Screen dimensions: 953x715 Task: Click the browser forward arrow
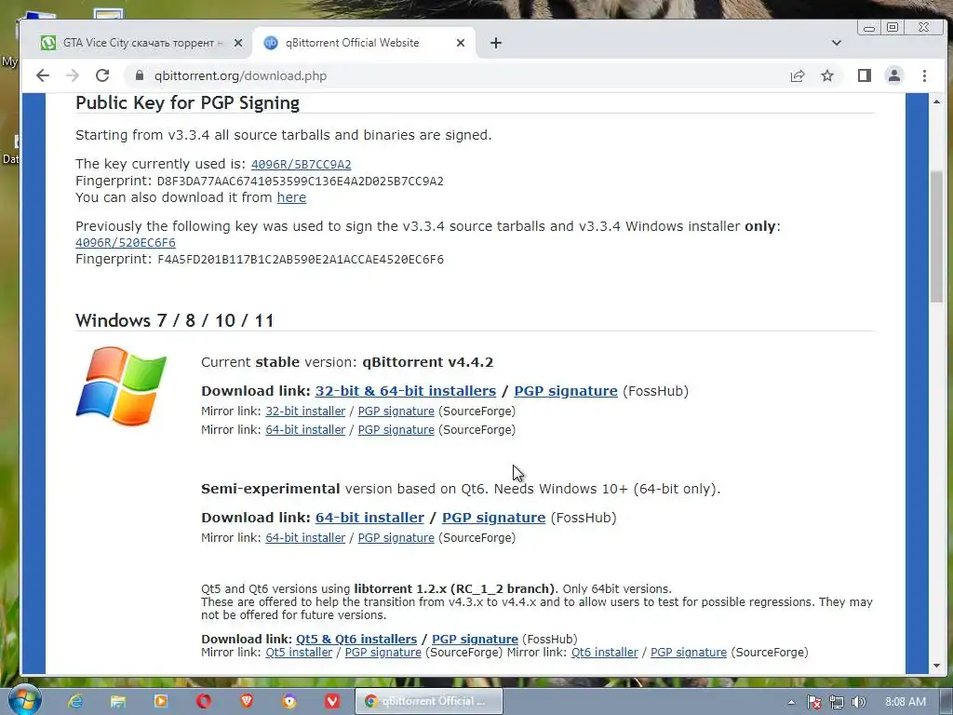click(x=73, y=75)
